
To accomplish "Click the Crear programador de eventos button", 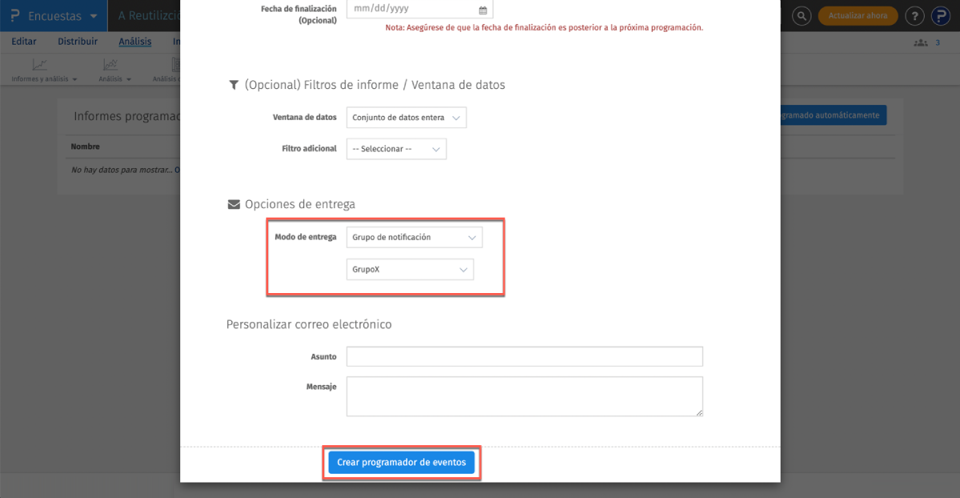I will tap(401, 462).
